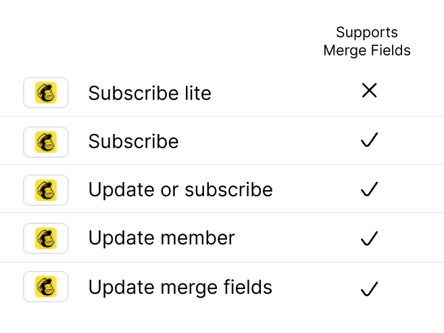444x333 pixels.
Task: Click the X mark in Subscribe lite row
Action: click(x=369, y=91)
